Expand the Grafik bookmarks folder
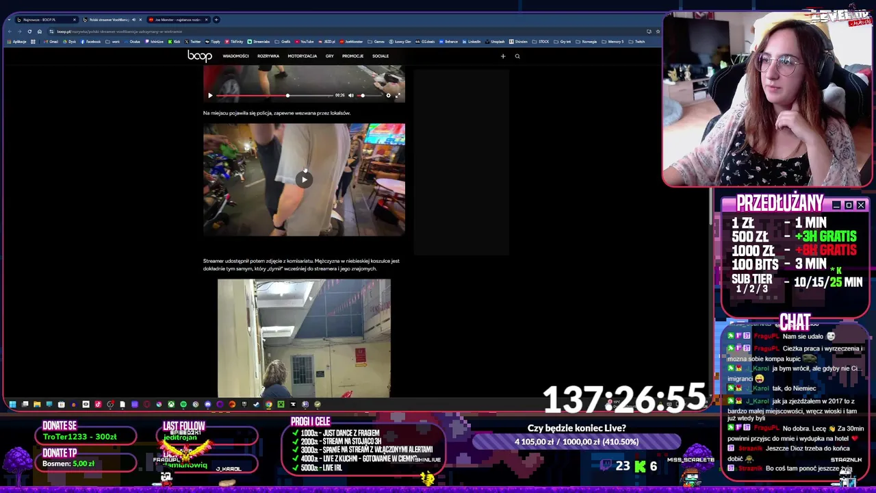 (283, 42)
